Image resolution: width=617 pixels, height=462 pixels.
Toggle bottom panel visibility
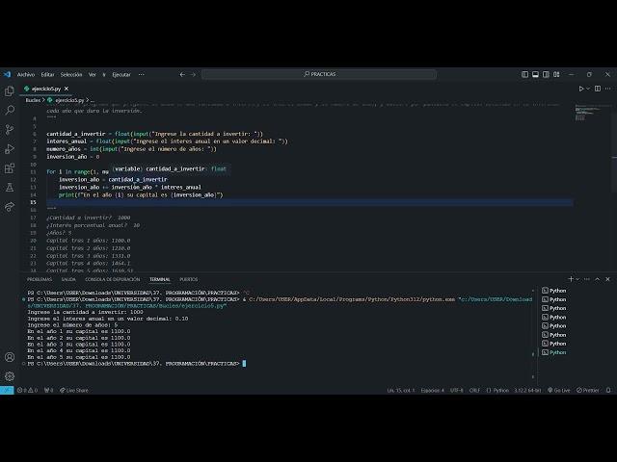(535, 74)
